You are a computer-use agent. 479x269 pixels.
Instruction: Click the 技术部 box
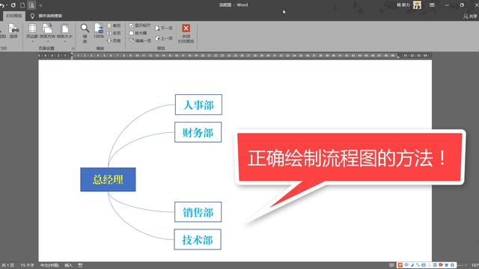click(198, 239)
